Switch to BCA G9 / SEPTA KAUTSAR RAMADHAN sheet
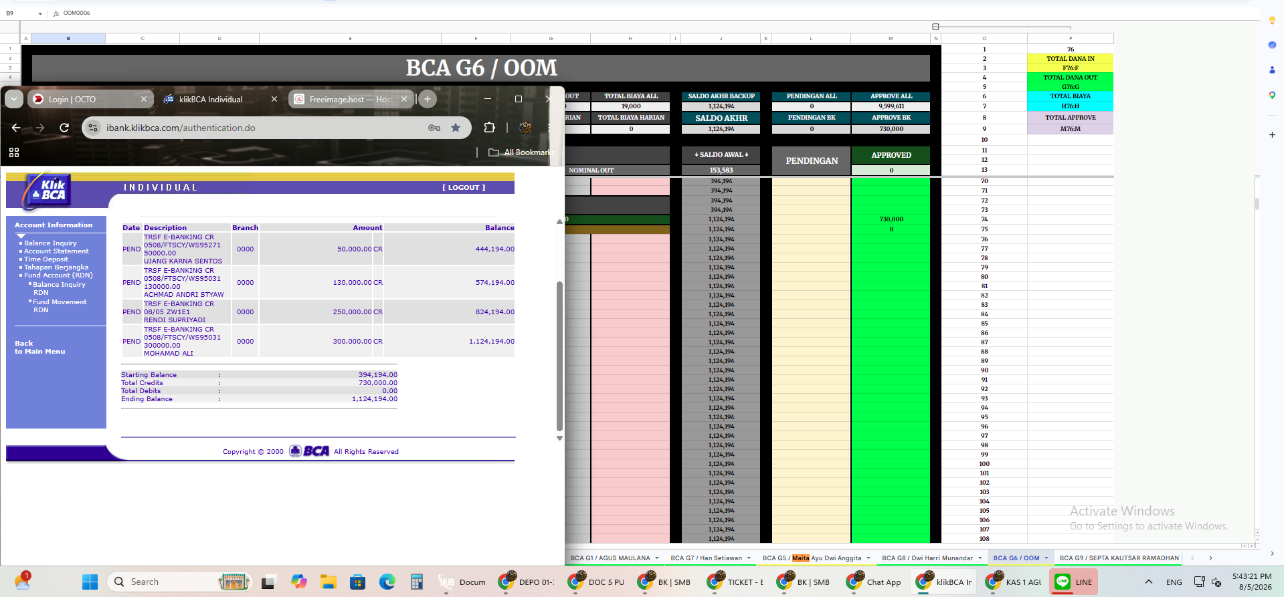The height and width of the screenshot is (597, 1284). (1119, 558)
